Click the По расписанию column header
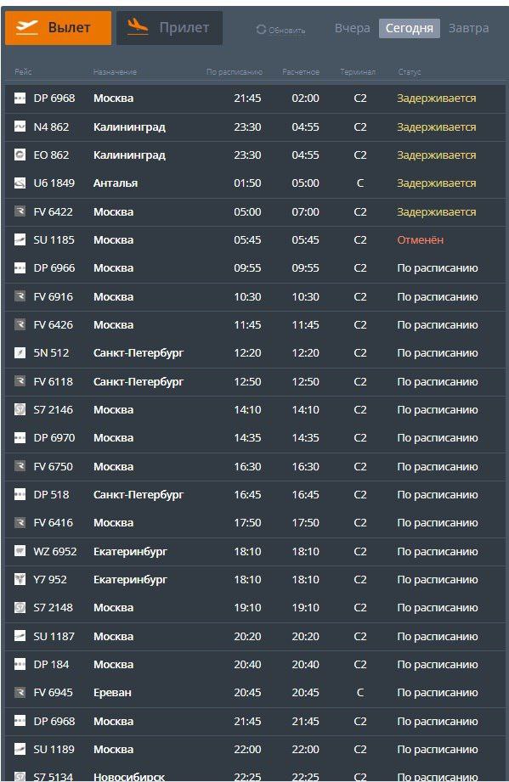This screenshot has width=509, height=782. 234,72
